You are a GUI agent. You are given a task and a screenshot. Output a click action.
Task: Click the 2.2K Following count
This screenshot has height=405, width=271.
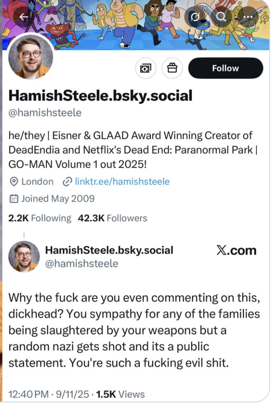40,218
